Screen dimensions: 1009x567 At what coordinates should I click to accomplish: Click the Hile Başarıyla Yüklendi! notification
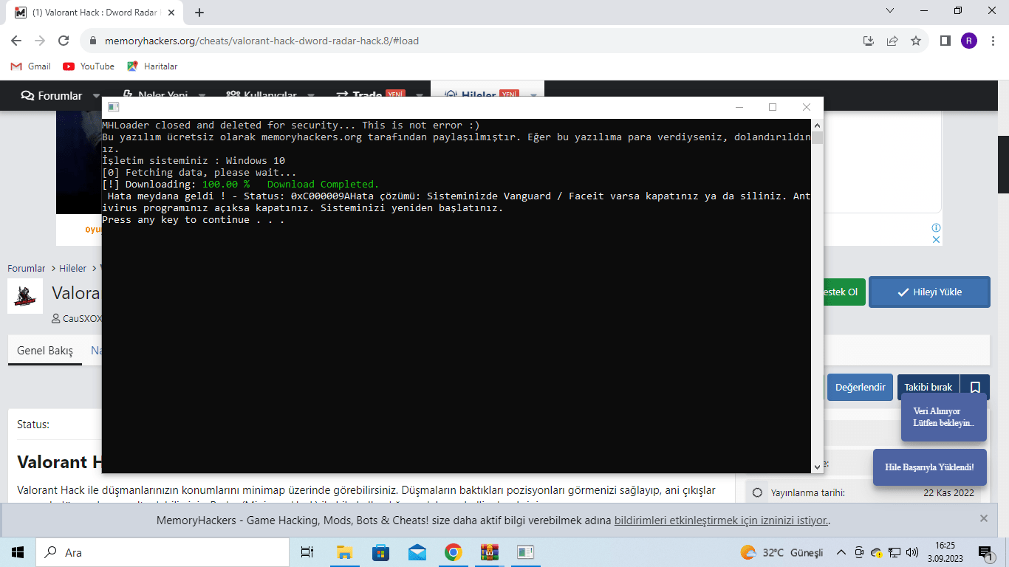(x=929, y=467)
